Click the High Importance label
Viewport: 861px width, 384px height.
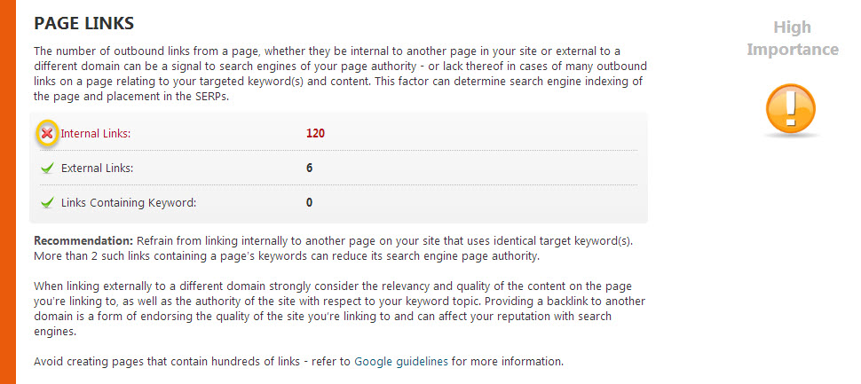coord(792,38)
